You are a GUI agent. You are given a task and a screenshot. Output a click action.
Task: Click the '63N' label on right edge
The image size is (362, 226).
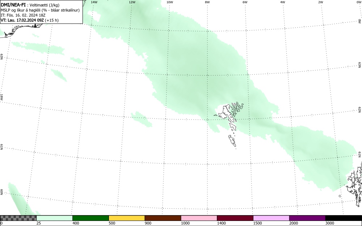[360, 65]
